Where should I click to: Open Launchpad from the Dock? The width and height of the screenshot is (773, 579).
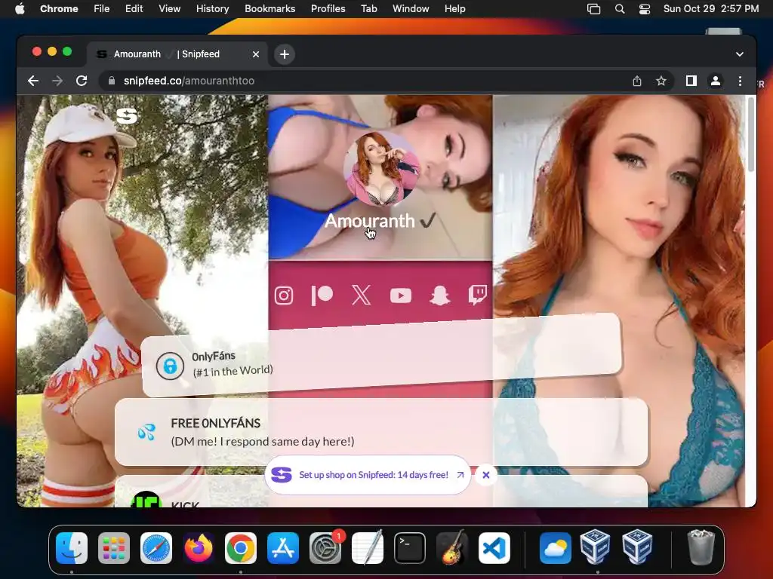[114, 548]
